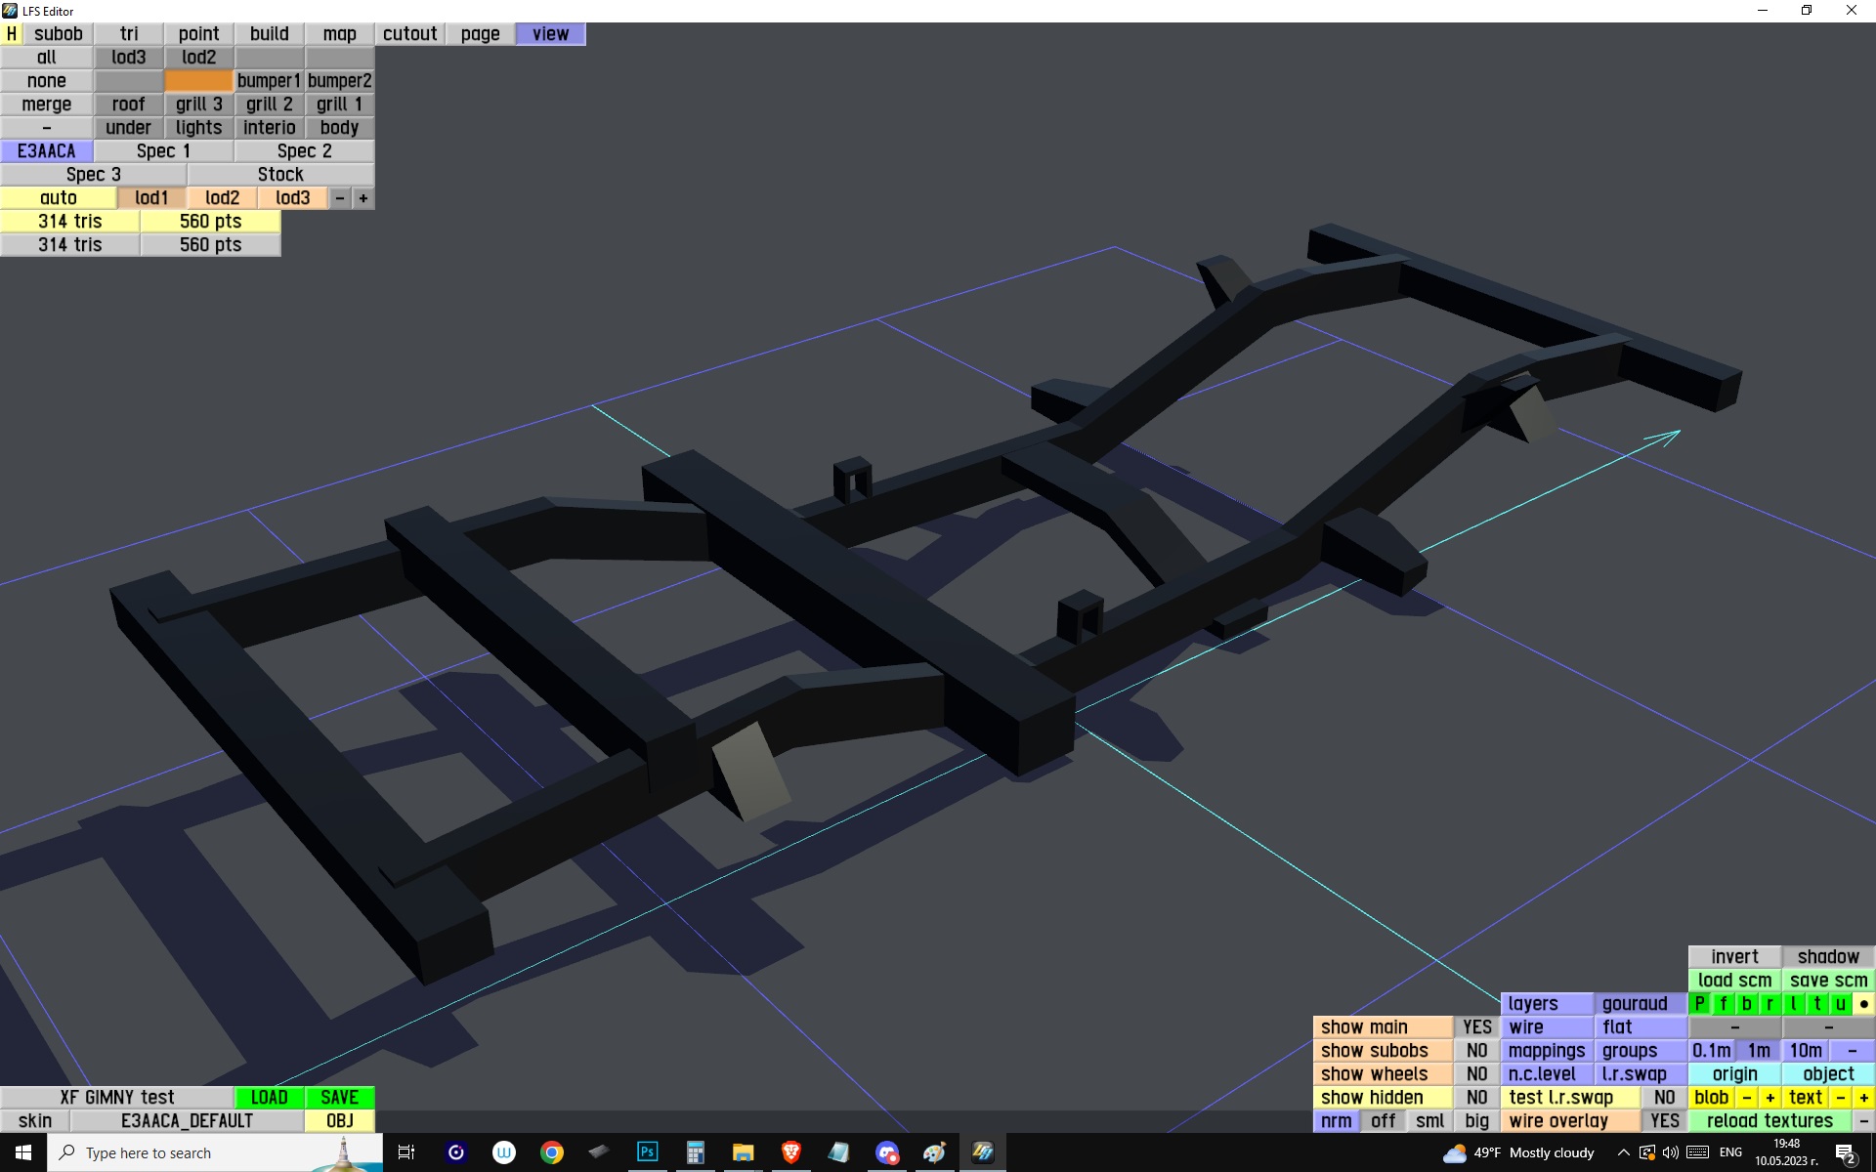Increase blob size with plus

click(1769, 1098)
